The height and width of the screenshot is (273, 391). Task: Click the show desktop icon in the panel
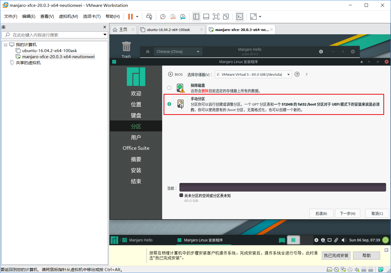point(282,240)
